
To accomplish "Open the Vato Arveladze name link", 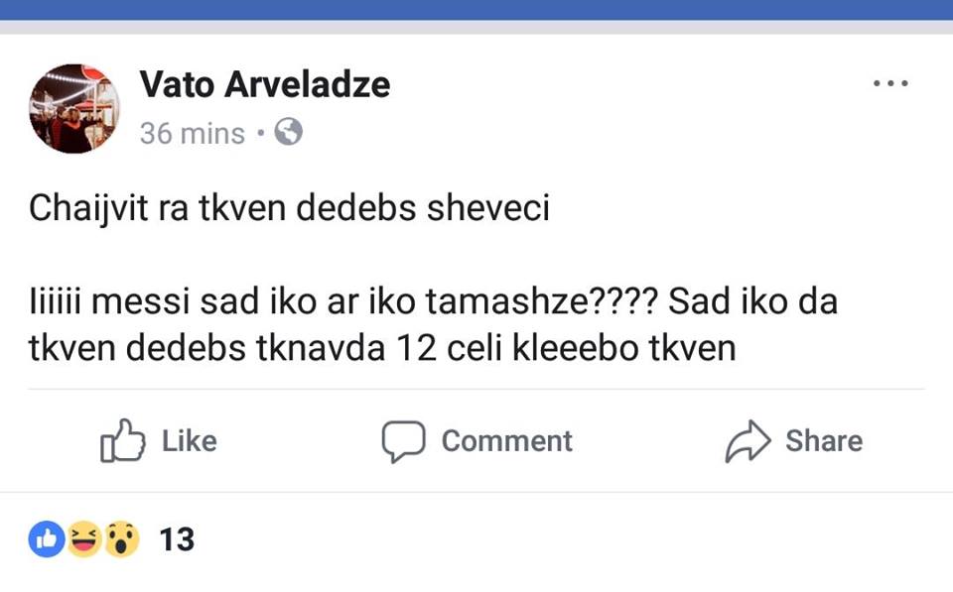I will [x=264, y=85].
